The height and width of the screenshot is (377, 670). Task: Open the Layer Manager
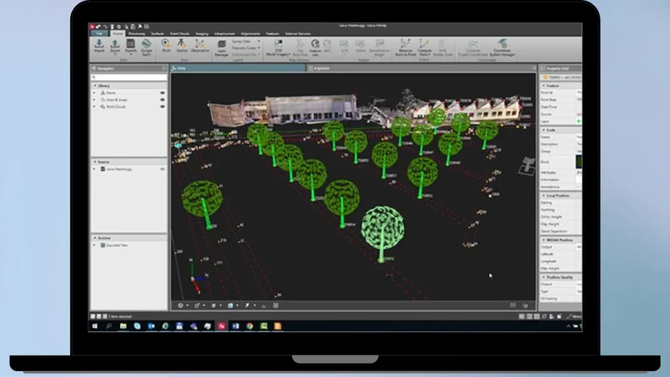pyautogui.click(x=221, y=48)
